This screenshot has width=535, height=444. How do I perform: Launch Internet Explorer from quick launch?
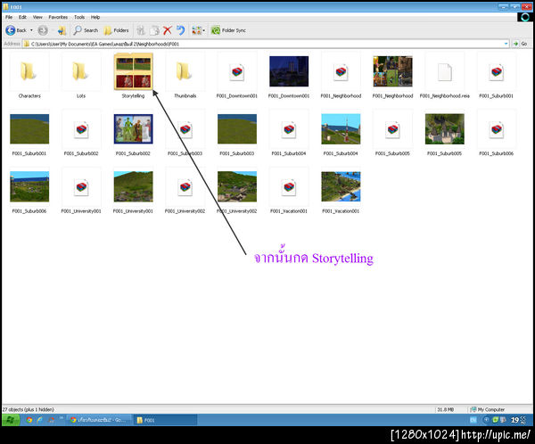coord(40,420)
